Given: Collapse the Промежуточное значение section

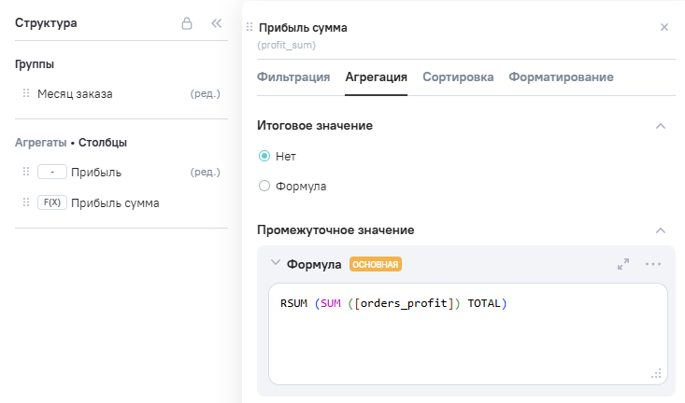Looking at the screenshot, I should pos(661,230).
